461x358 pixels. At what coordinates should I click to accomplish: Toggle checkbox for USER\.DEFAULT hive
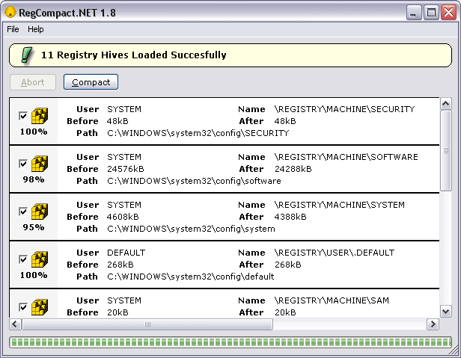click(23, 259)
